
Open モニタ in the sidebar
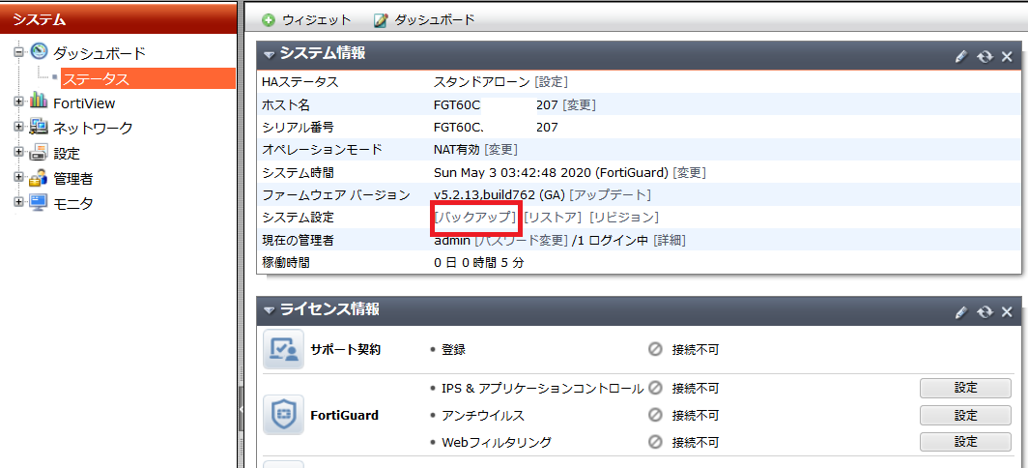point(72,203)
